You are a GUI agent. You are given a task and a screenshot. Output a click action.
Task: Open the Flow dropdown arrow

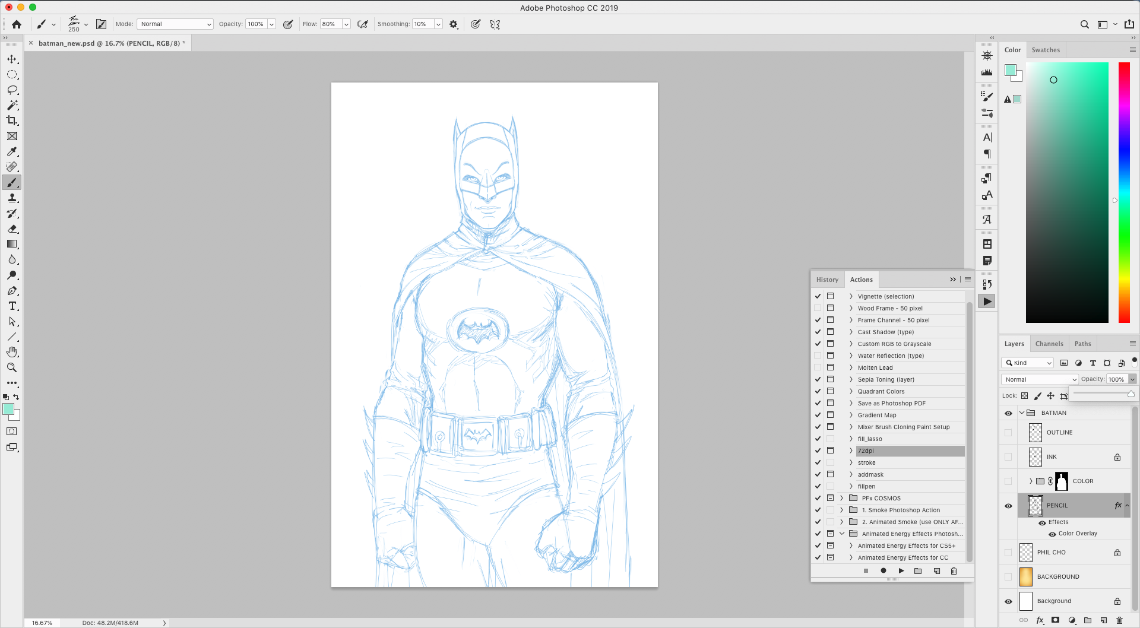coord(346,24)
